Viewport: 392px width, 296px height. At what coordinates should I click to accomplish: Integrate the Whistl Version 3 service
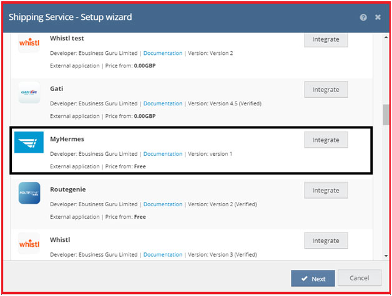(326, 241)
